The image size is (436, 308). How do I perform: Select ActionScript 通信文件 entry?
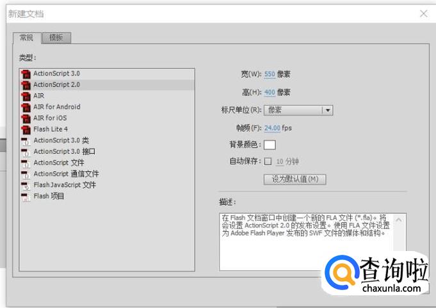pyautogui.click(x=107, y=174)
